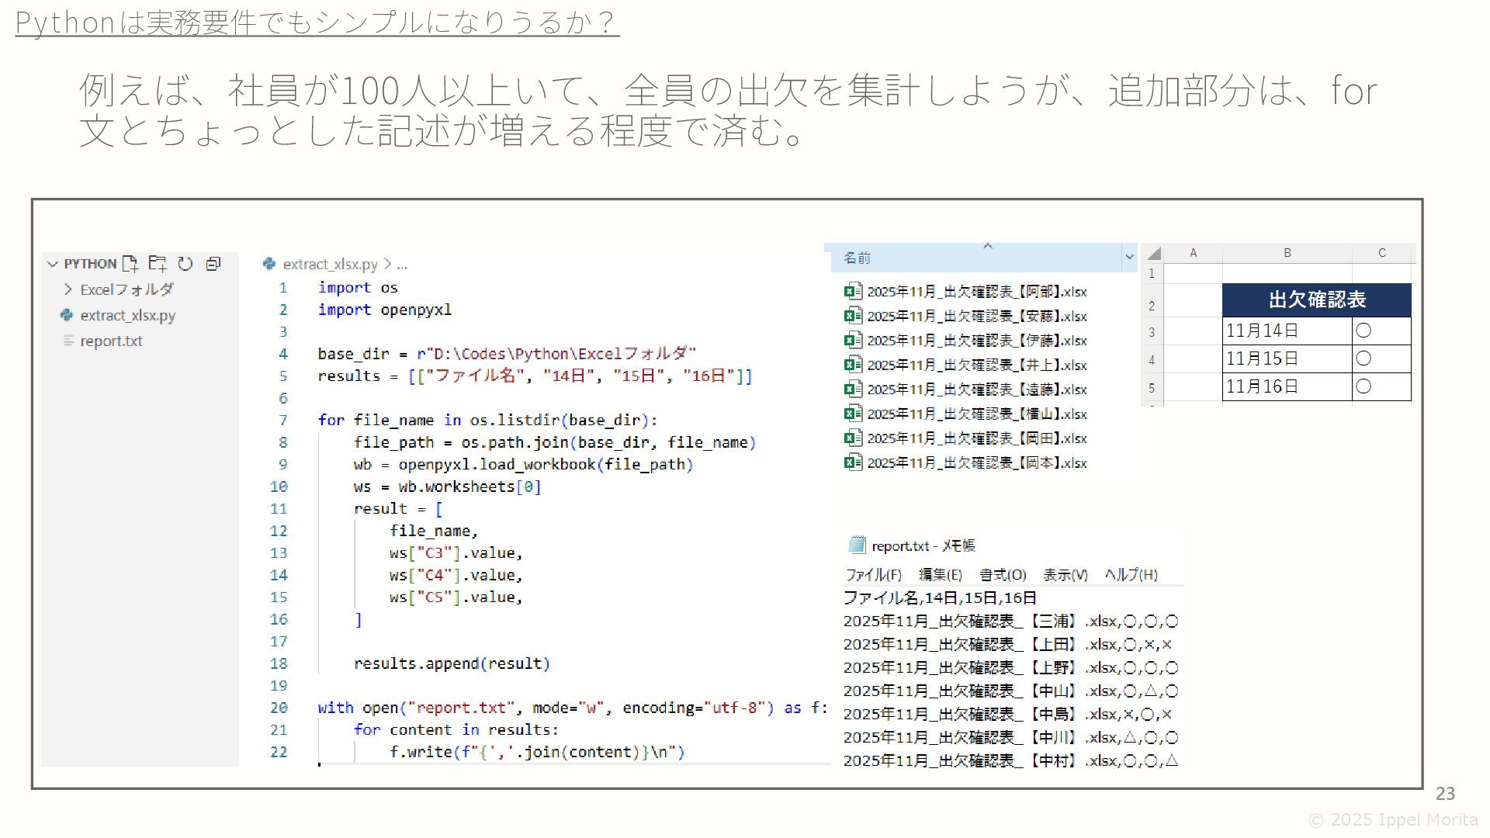1490x838 pixels.
Task: Click the New File icon in explorer
Action: click(x=130, y=264)
